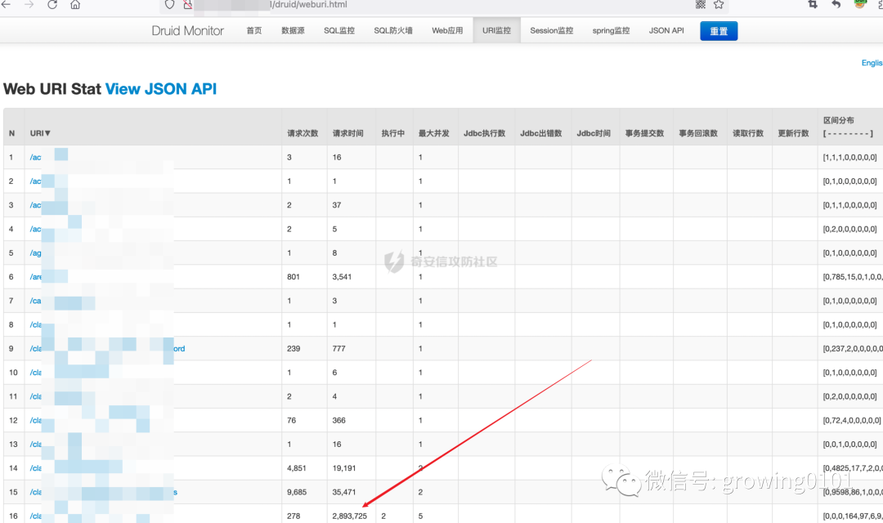Click distribution value [0,0,1,0,0,0,0,0]
The image size is (883, 523).
coord(849,445)
